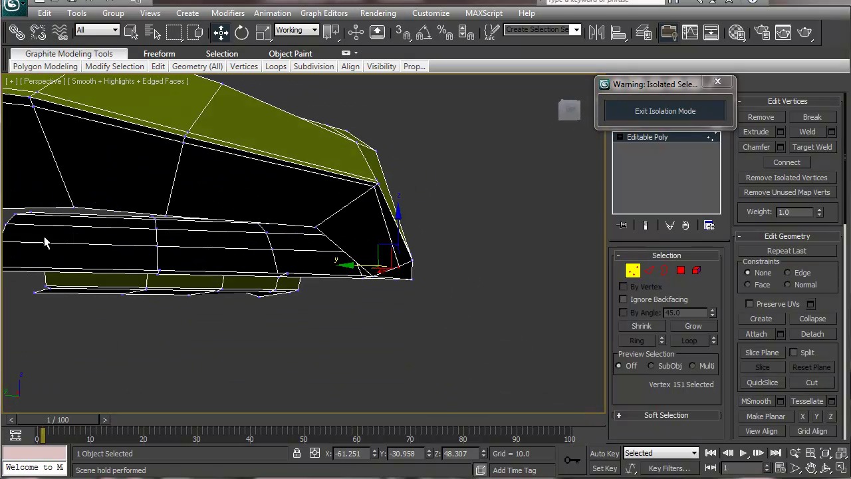The height and width of the screenshot is (479, 851).
Task: Open Select by Name list icon
Action: (152, 31)
